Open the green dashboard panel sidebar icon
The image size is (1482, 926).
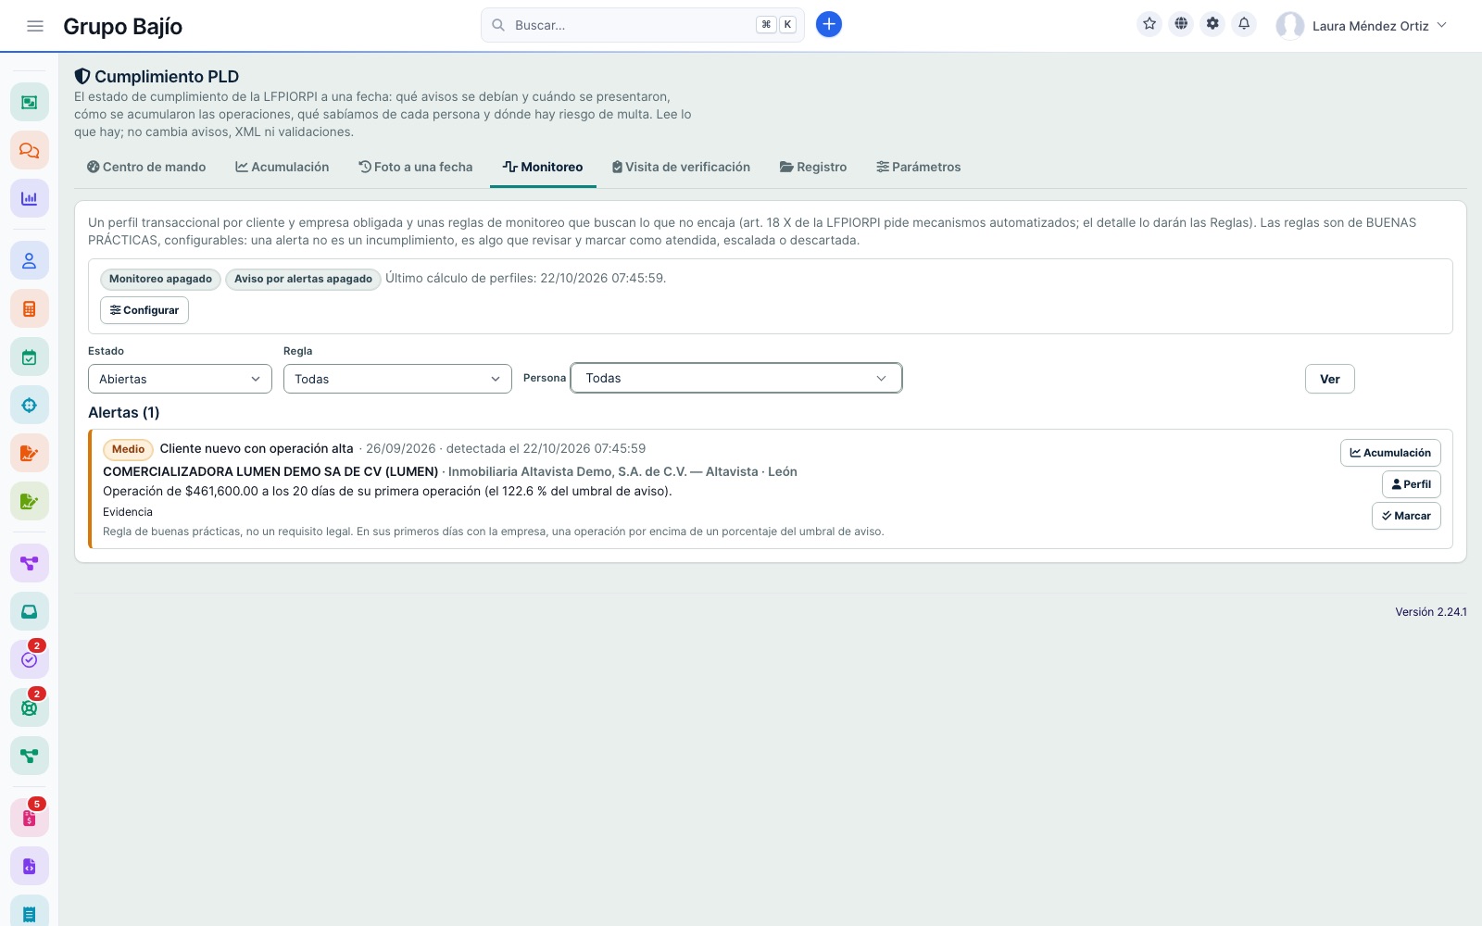30,102
